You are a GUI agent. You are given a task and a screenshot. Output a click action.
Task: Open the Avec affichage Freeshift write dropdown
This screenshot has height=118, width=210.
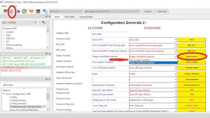(x=153, y=68)
